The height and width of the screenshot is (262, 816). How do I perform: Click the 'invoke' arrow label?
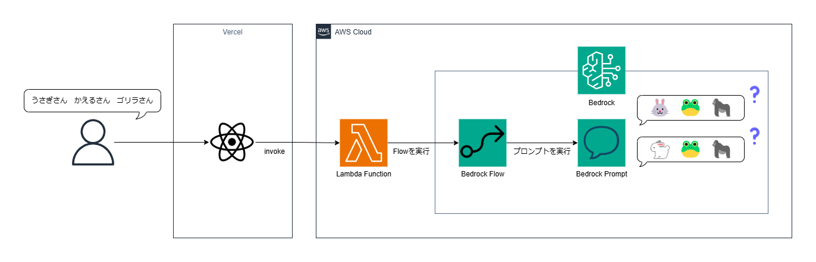point(274,151)
